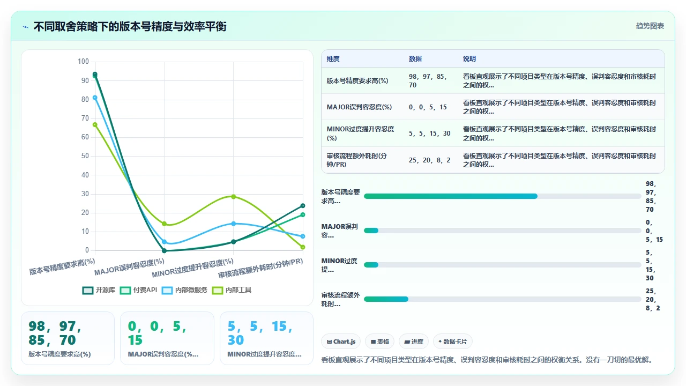Click the dashboard title 不同取舍策略下的版本号精度与效率平衡
The width and height of the screenshot is (686, 386).
(x=130, y=26)
